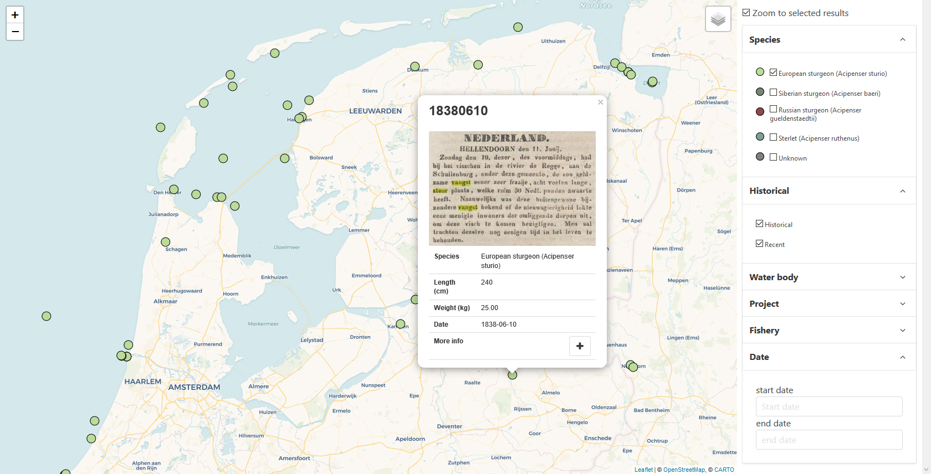The image size is (931, 474).
Task: Open the OpenStreetMap attribution link
Action: point(684,470)
